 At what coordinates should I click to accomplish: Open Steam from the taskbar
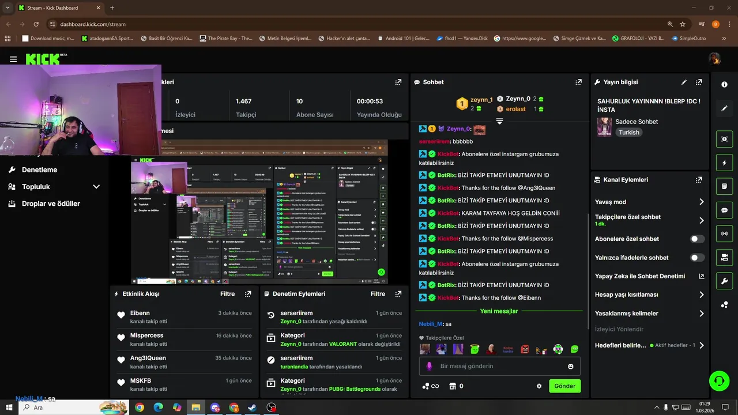[252, 408]
